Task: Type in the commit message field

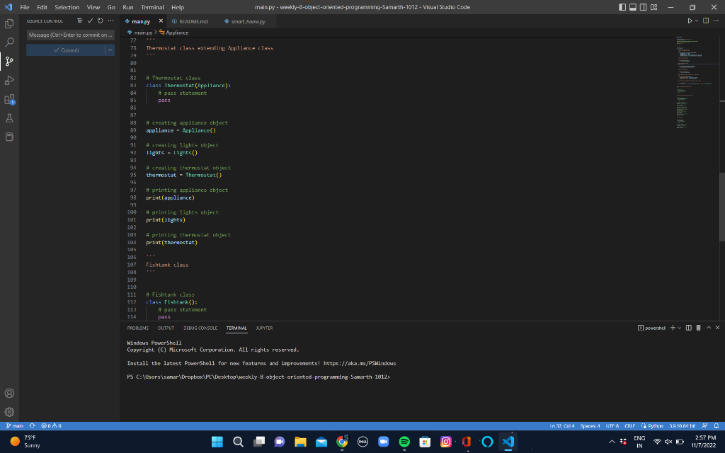Action: [69, 34]
